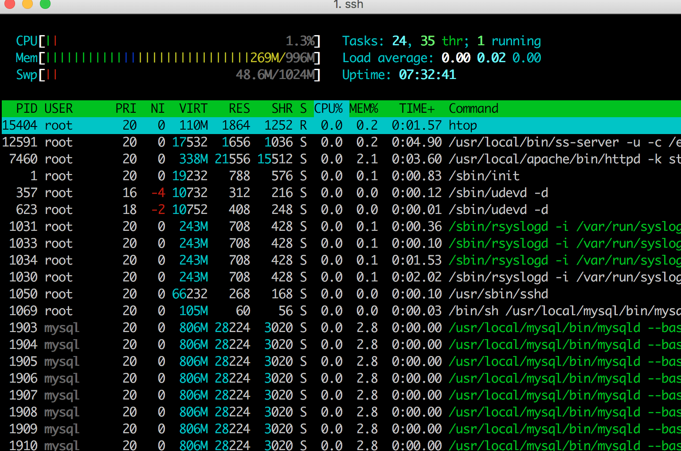Image resolution: width=681 pixels, height=451 pixels.
Task: Sort by the MEM% column header
Action: pyautogui.click(x=364, y=109)
